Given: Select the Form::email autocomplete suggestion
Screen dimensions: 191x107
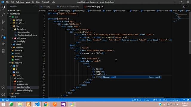Looking at the screenshot, I should click(x=131, y=77).
